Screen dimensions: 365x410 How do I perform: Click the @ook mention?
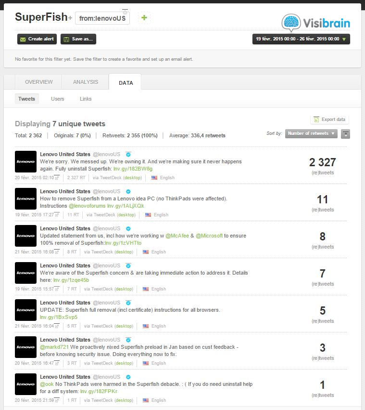pos(47,384)
